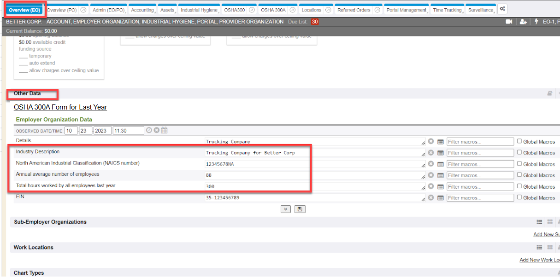
Task: Click the save disk icon below EIN
Action: tap(300, 209)
